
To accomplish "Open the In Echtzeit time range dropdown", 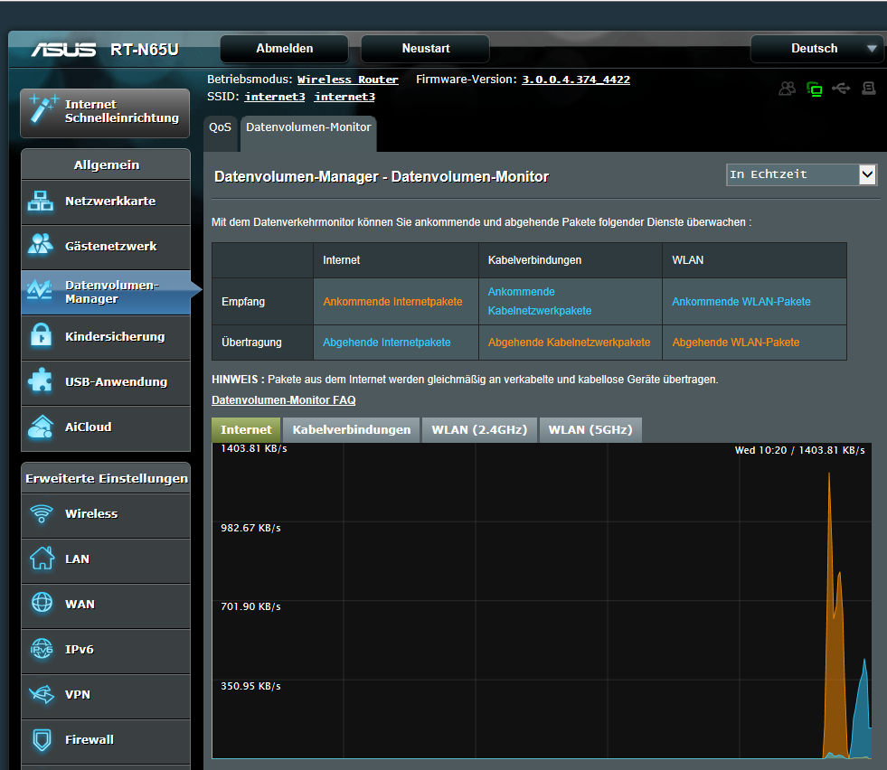I will pyautogui.click(x=801, y=174).
